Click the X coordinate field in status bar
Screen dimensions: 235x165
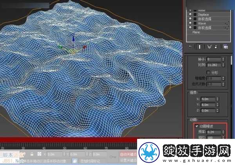click(54, 154)
